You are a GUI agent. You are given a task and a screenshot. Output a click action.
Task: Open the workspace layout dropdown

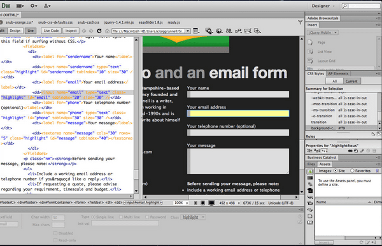coord(20,6)
